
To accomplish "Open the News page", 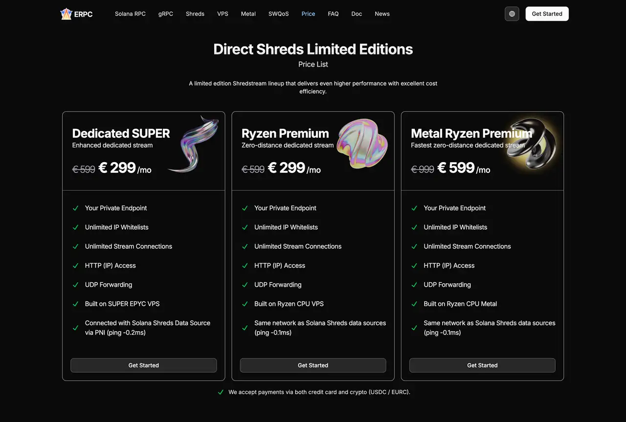I will (x=382, y=14).
